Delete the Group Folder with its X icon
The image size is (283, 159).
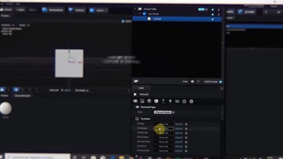[x=218, y=10]
